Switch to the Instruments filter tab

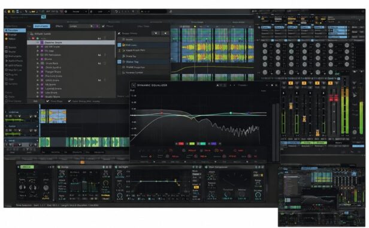point(41,26)
